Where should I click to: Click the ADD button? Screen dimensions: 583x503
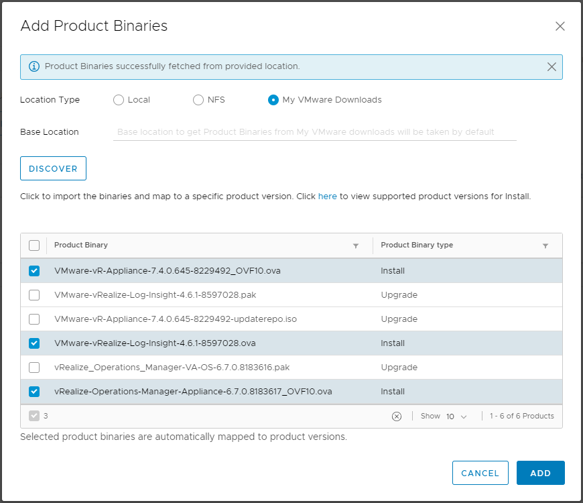540,473
